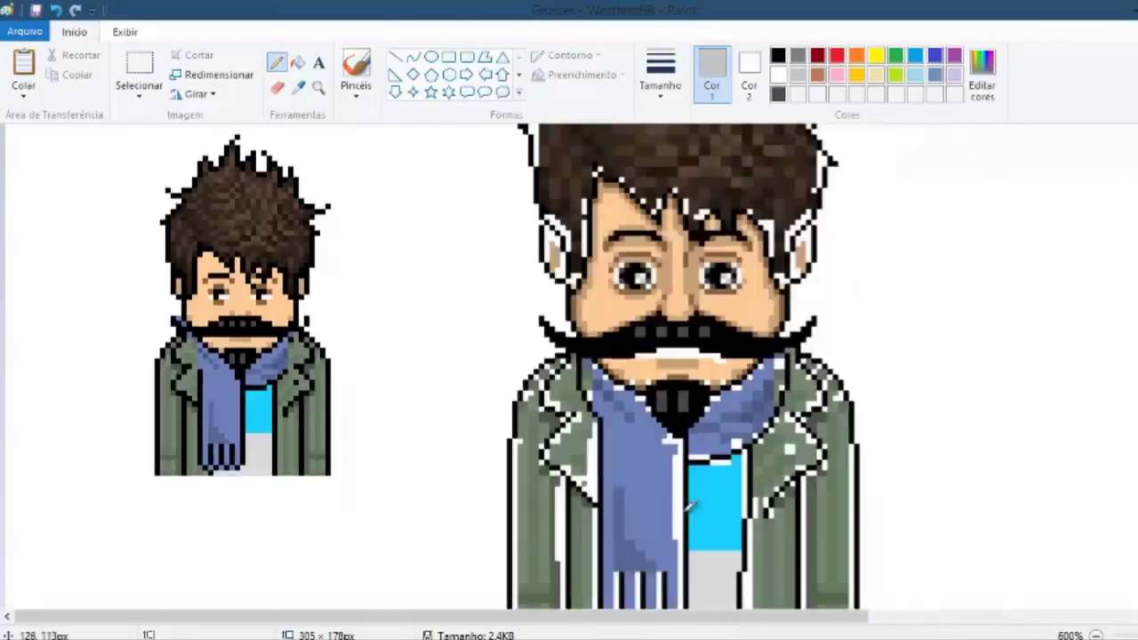The image size is (1138, 640).
Task: Switch to the Exibir tab
Action: pos(124,32)
